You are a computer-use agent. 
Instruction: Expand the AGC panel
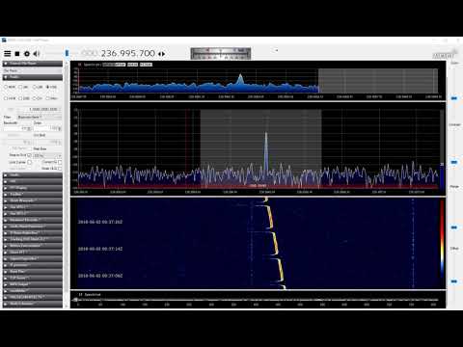point(33,181)
